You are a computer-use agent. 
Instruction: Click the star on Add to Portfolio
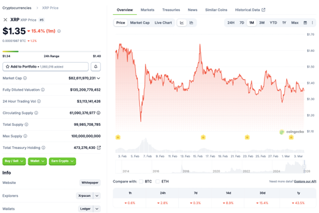[7, 67]
